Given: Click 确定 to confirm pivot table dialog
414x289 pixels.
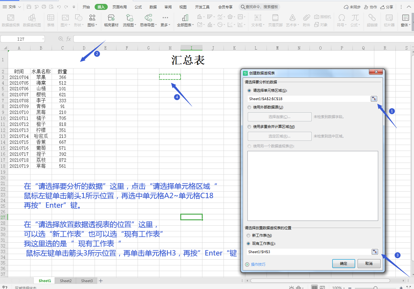Looking at the screenshot, I should [x=344, y=264].
